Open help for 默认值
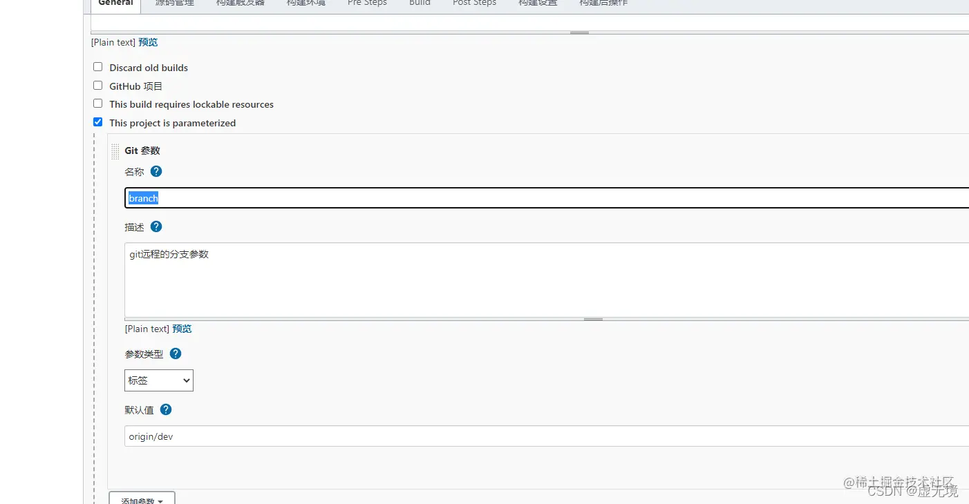 pyautogui.click(x=166, y=409)
